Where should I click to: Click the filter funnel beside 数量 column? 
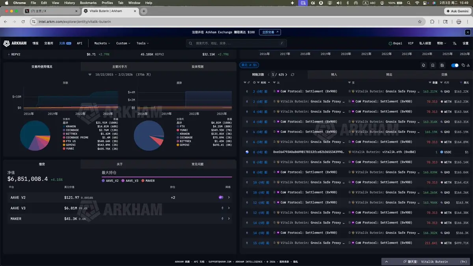pos(430,83)
